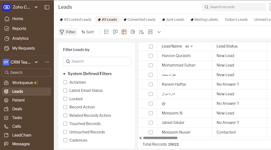This screenshot has height=150, width=271.
Task: Open the Leads module in sidebar
Action: 26,92
